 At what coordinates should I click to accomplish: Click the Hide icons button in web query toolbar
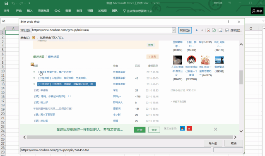coord(220,30)
